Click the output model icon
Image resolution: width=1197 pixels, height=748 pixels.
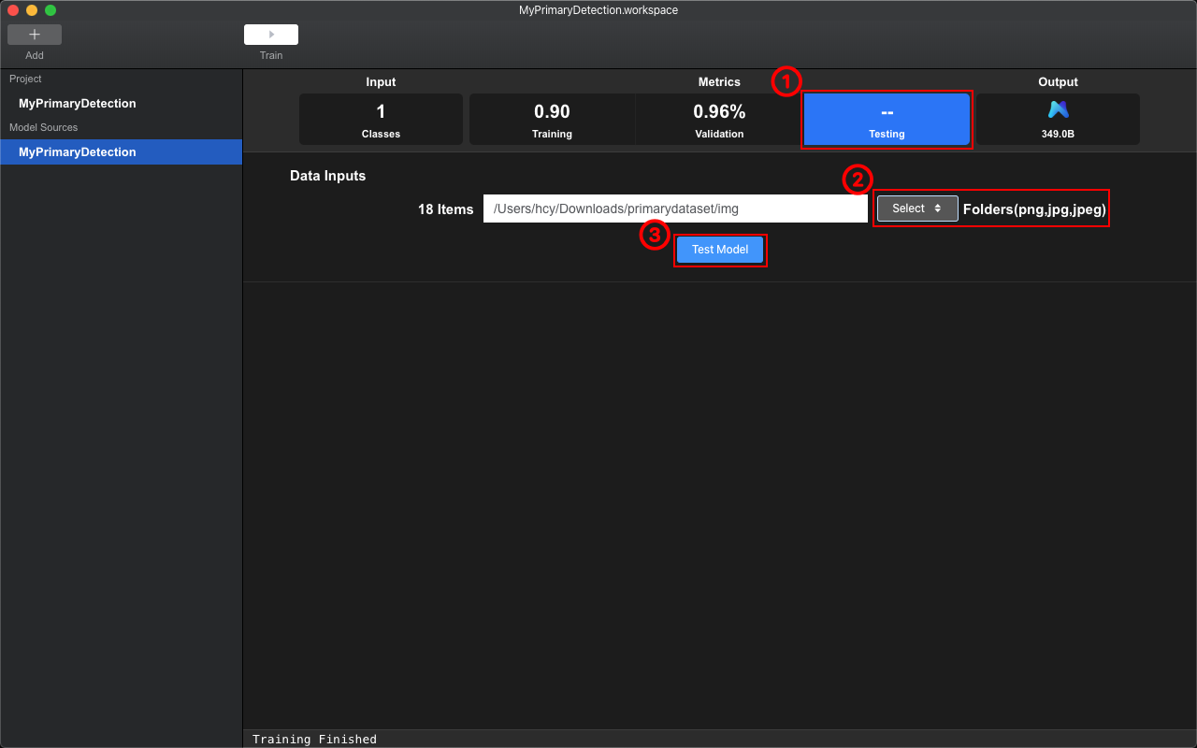pyautogui.click(x=1058, y=109)
